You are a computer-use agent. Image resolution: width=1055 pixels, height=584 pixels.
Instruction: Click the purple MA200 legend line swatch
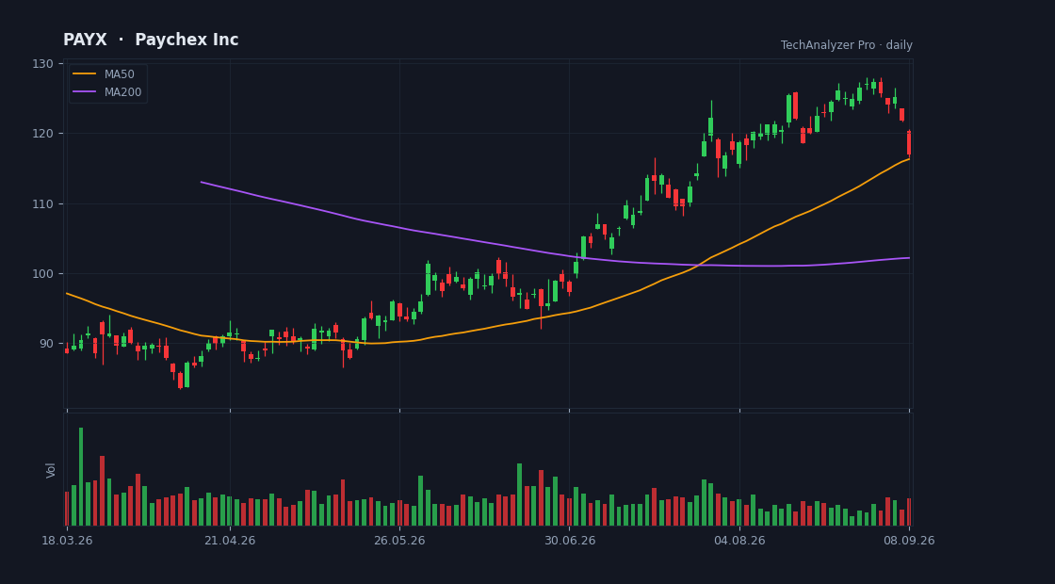(84, 92)
